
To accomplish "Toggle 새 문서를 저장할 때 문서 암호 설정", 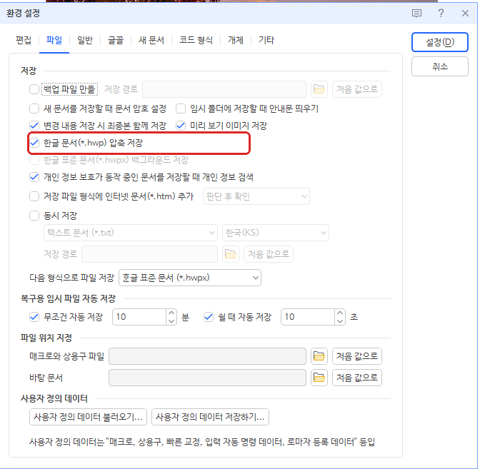I will (34, 109).
